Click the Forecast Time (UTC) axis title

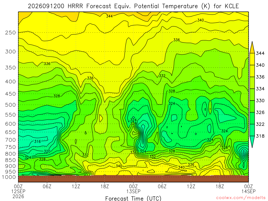(x=133, y=198)
